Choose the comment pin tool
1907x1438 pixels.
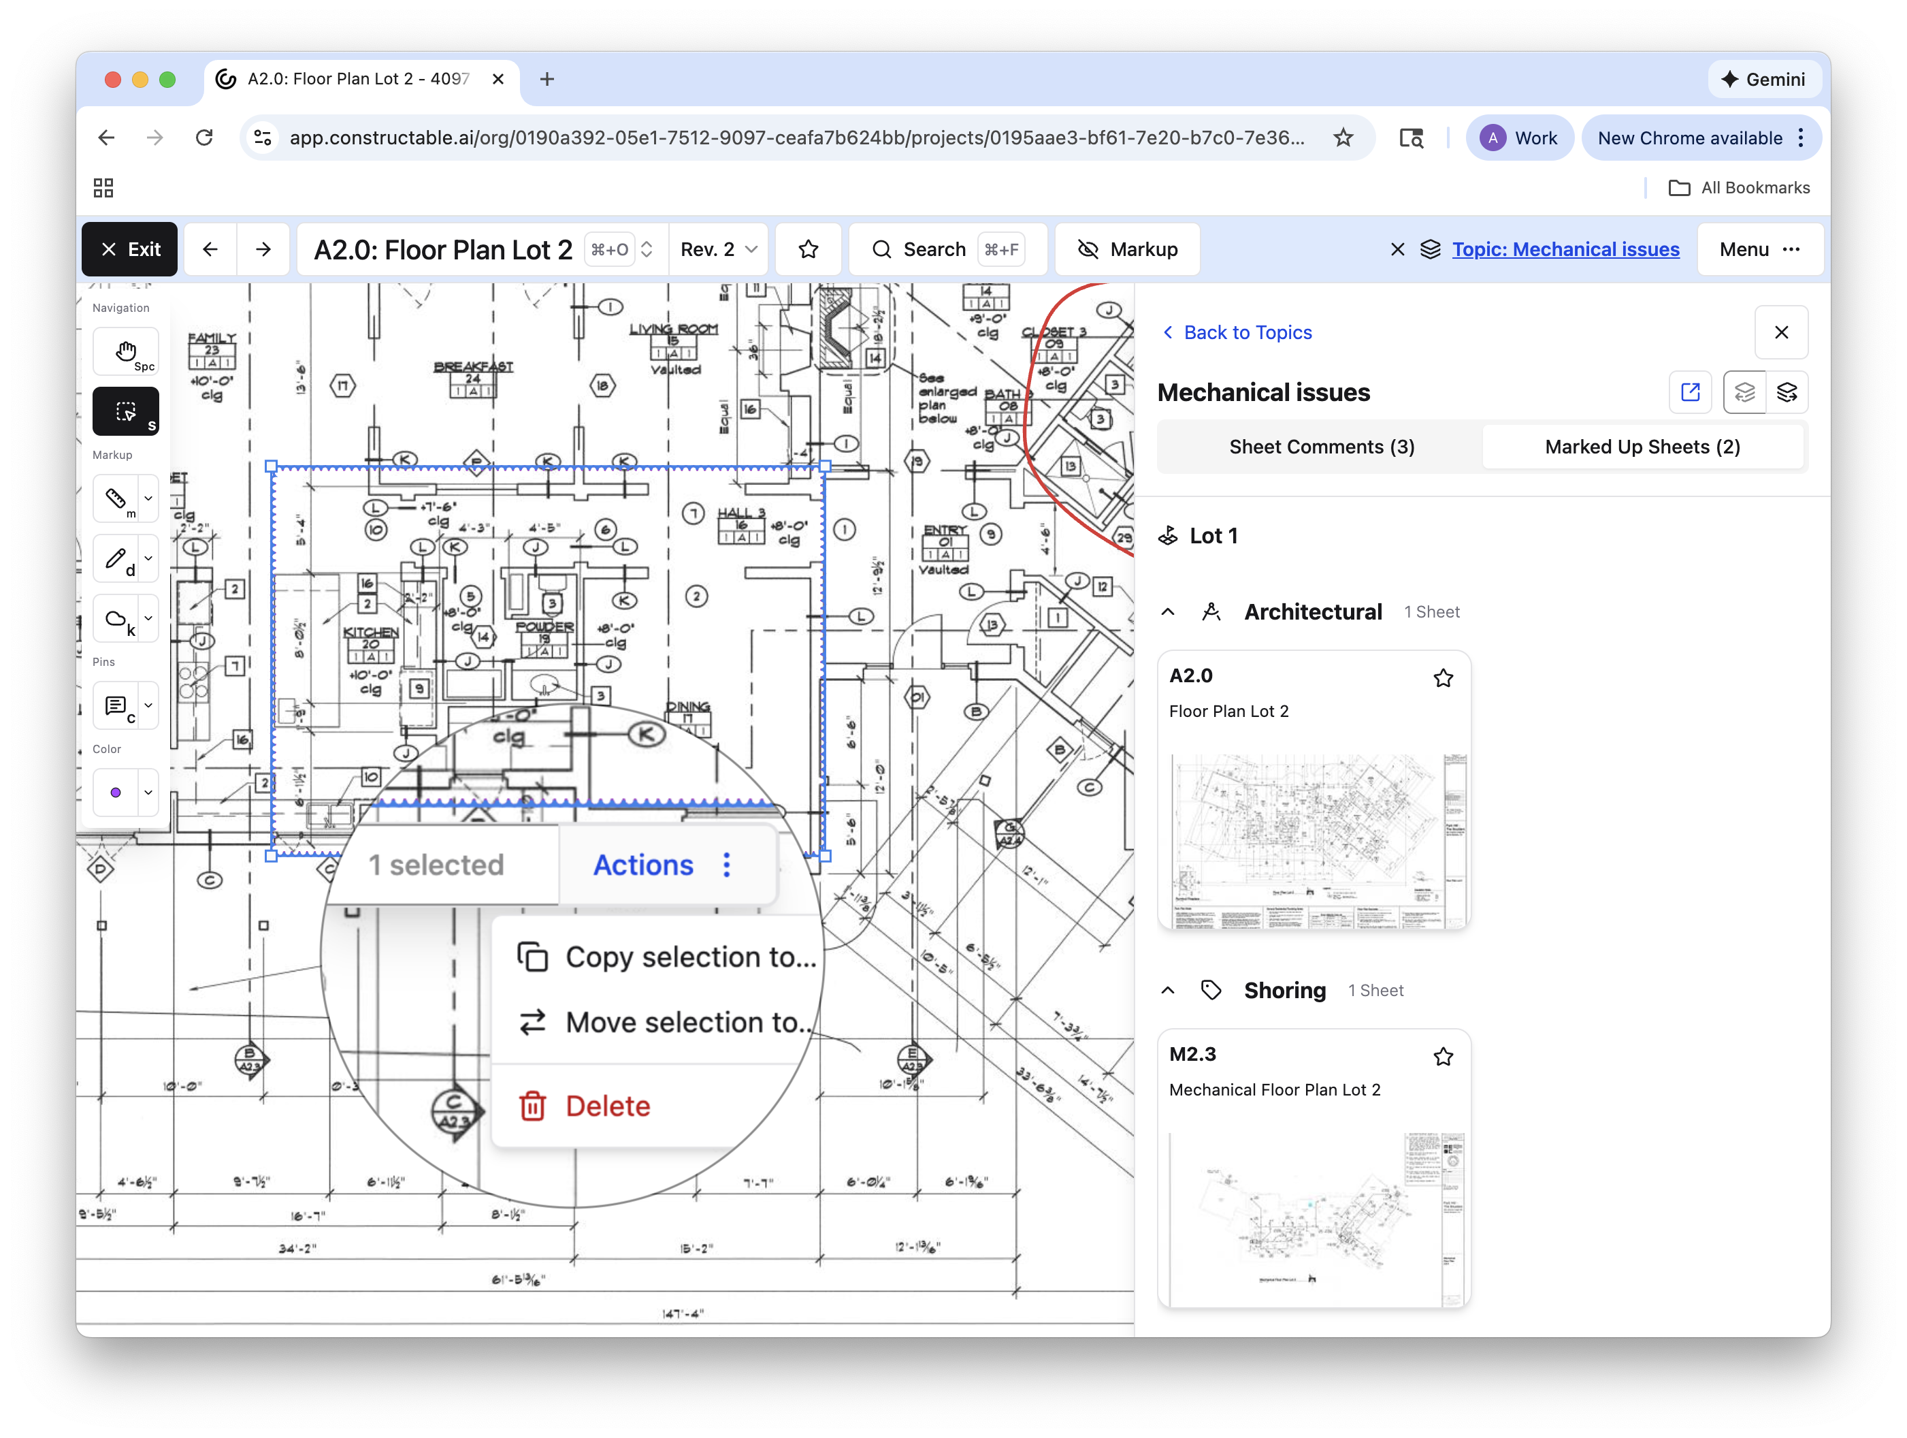coord(116,705)
